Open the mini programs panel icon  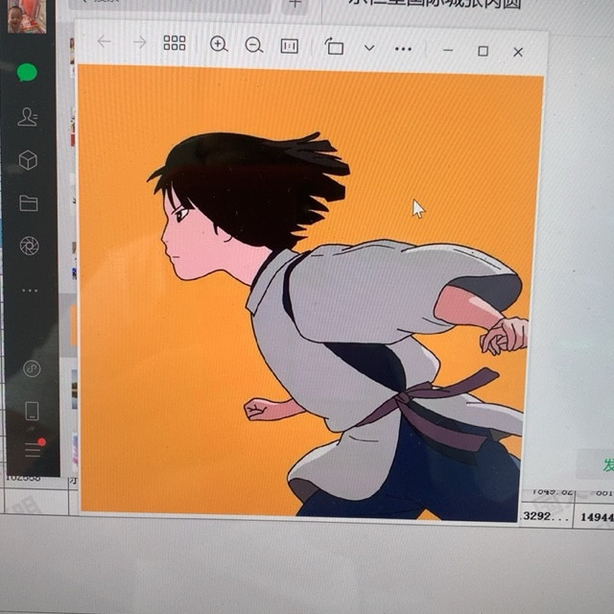[31, 369]
